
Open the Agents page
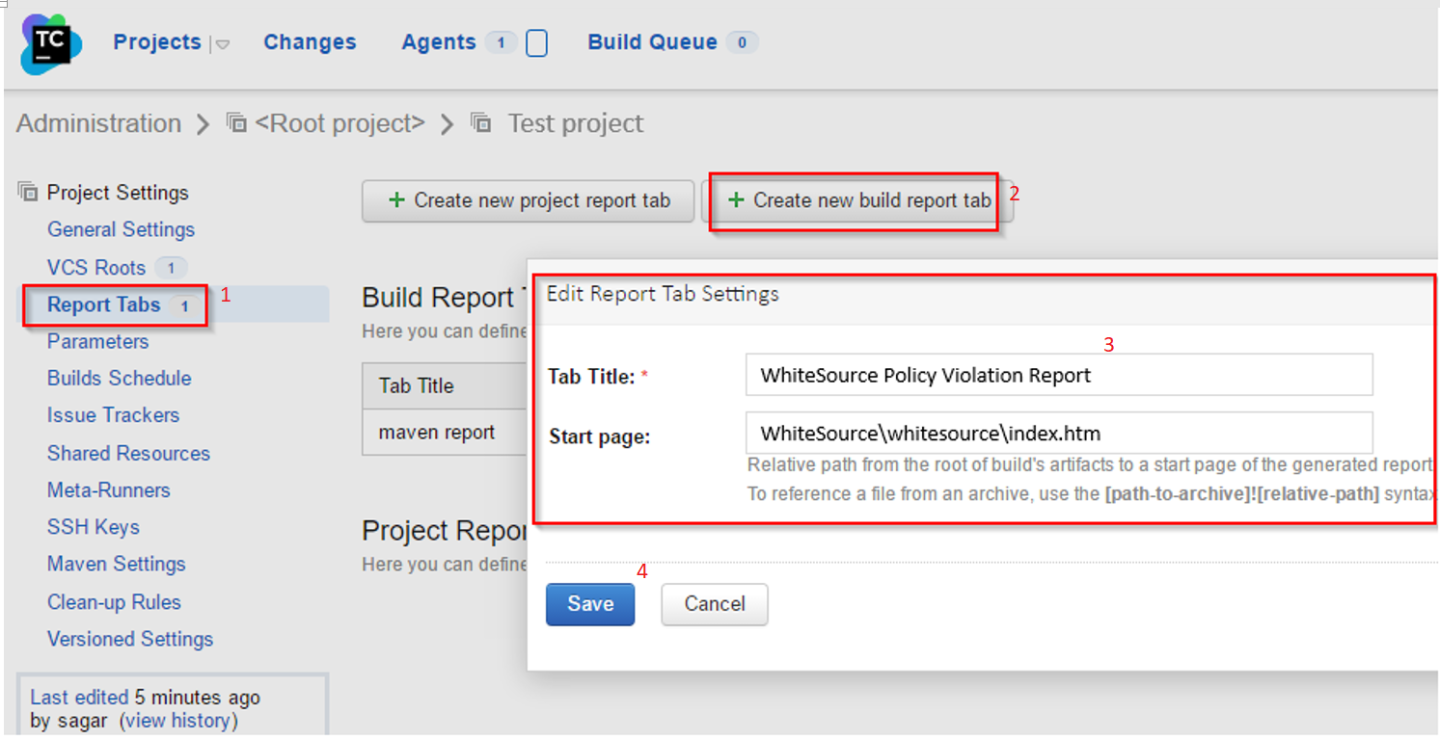pos(439,42)
